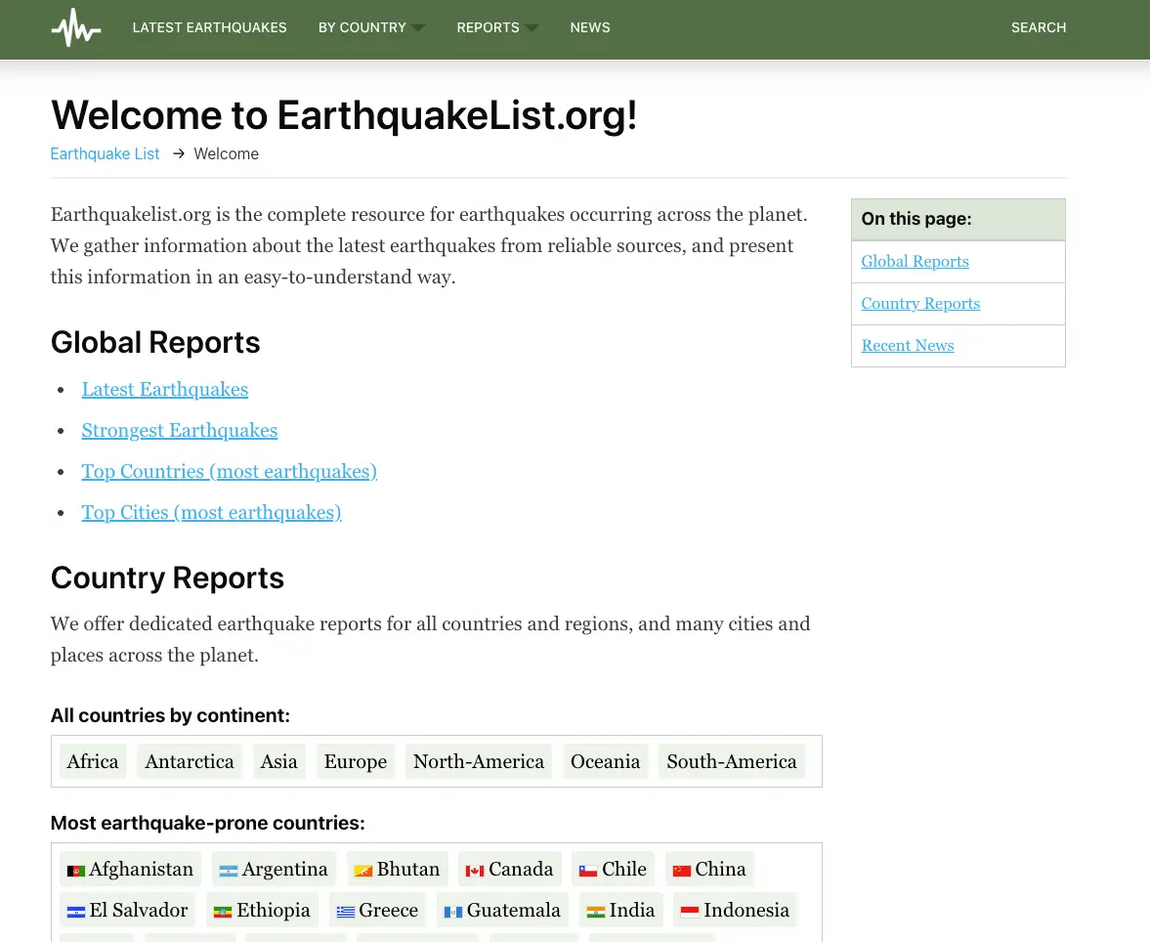Jump to Country Reports in sidebar

point(920,304)
